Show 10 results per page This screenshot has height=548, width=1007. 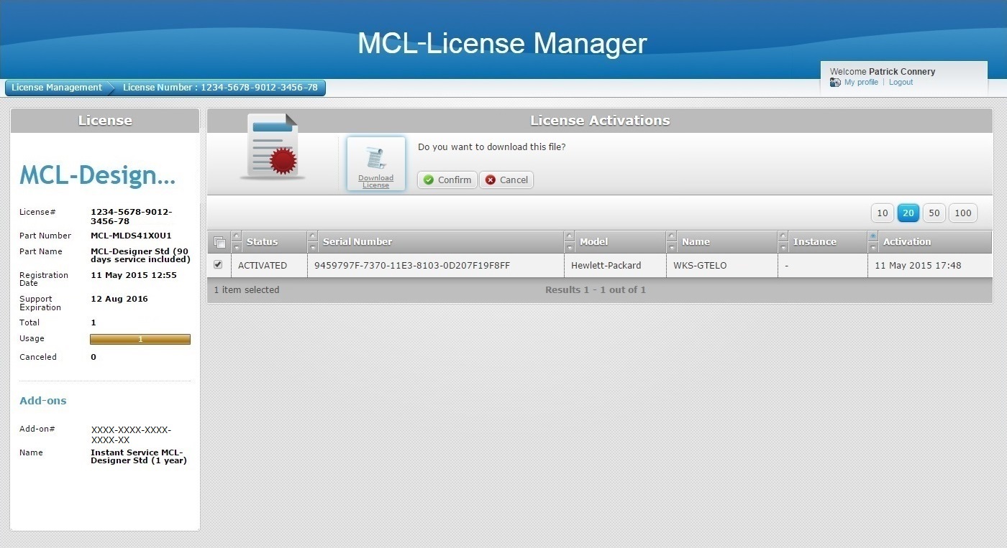point(882,213)
